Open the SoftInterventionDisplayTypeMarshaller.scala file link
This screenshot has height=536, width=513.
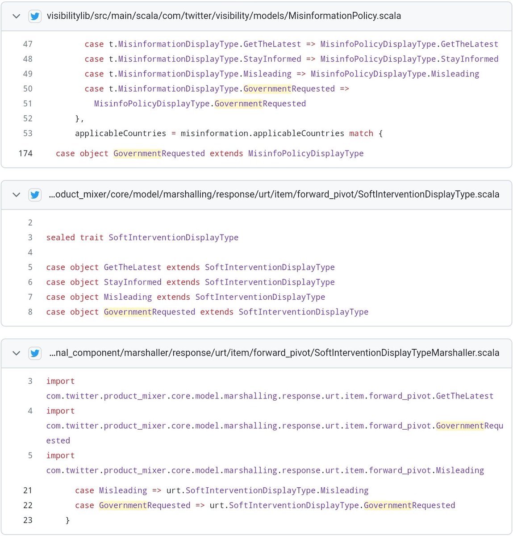tap(274, 353)
